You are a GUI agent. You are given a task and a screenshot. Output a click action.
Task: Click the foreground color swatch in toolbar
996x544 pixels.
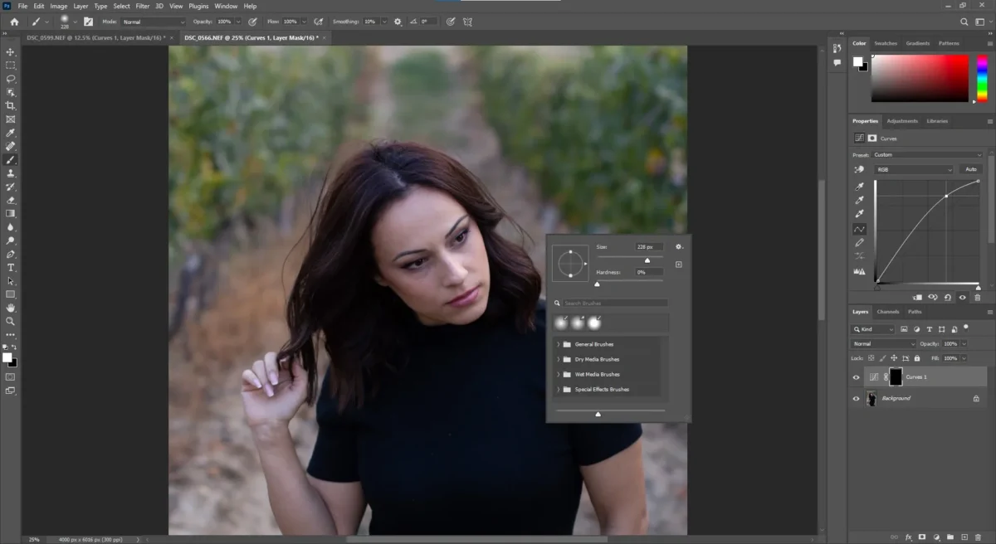(x=7, y=357)
